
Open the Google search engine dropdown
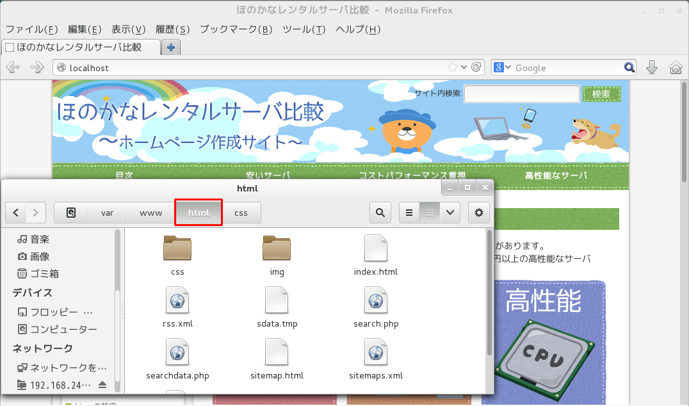click(x=503, y=67)
